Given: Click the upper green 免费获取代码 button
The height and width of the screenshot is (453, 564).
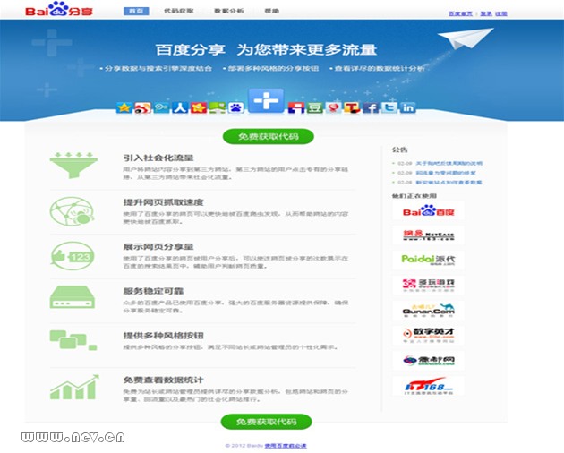Looking at the screenshot, I should (269, 136).
